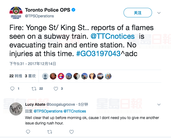Click the 关注 follow button
Image resolution: width=171 pixels, height=138 pixels.
click(138, 13)
